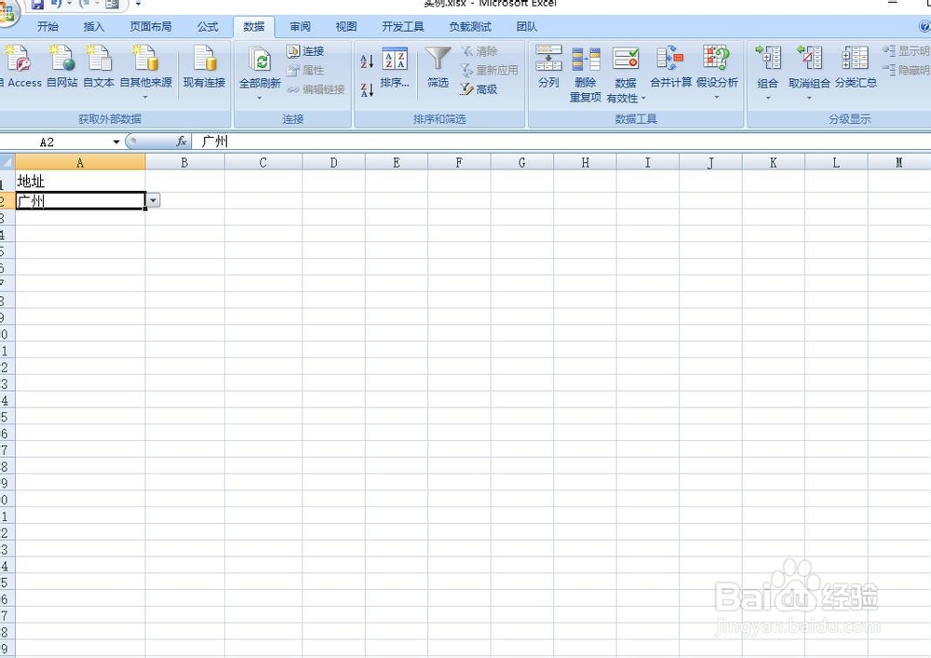This screenshot has width=931, height=658.
Task: Open cell A2 validation dropdown arrow
Action: tap(154, 200)
